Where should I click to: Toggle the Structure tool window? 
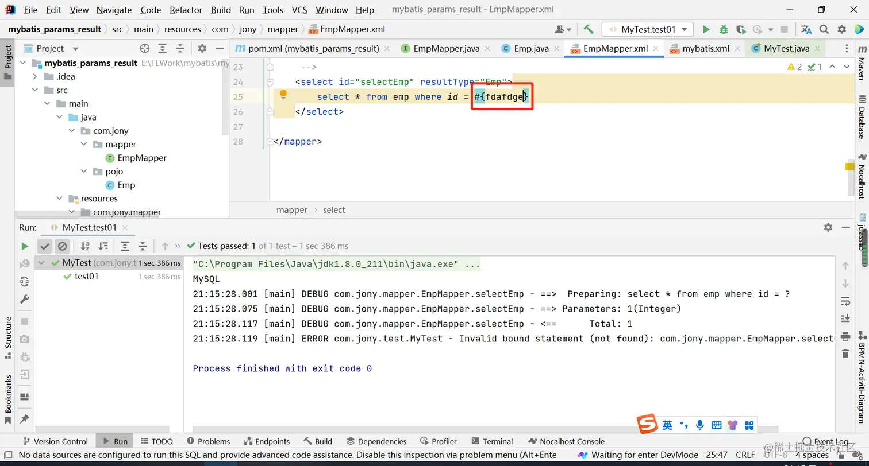coord(8,337)
